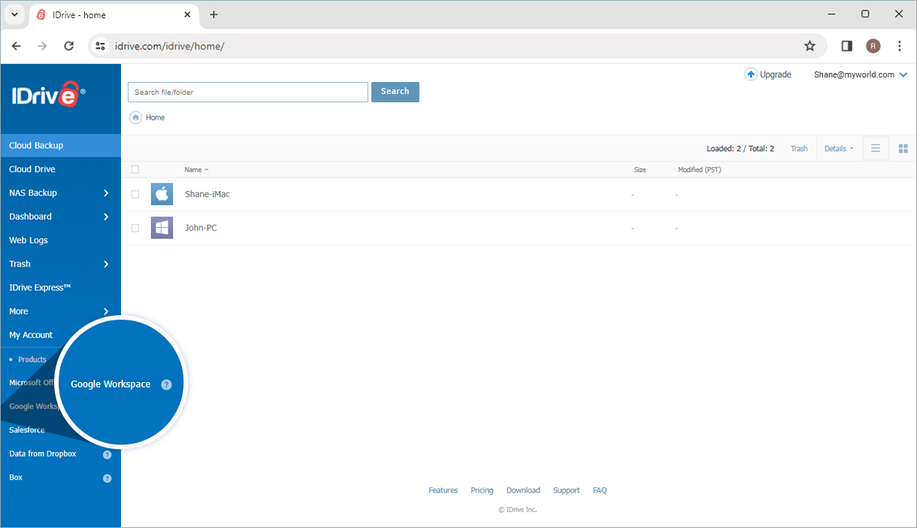917x528 pixels.
Task: Bookmark this page with star icon
Action: (x=810, y=46)
